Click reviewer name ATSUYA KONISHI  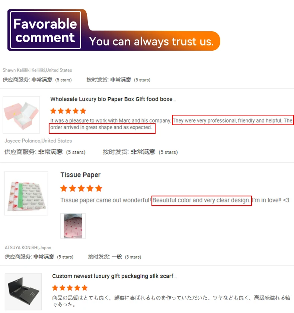pos(28,247)
